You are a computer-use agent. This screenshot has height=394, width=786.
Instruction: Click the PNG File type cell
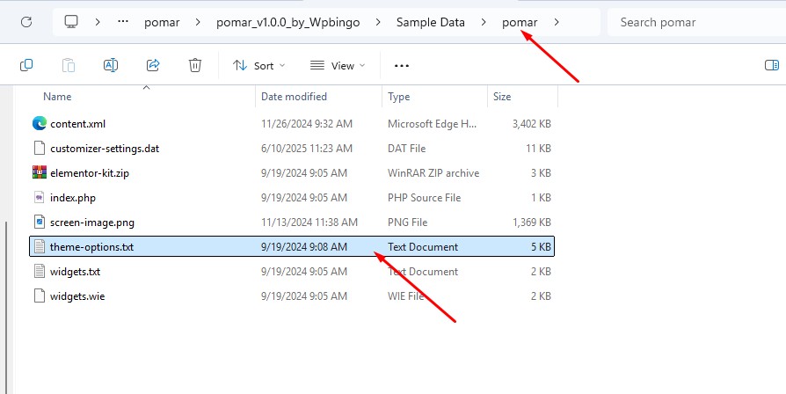[408, 222]
